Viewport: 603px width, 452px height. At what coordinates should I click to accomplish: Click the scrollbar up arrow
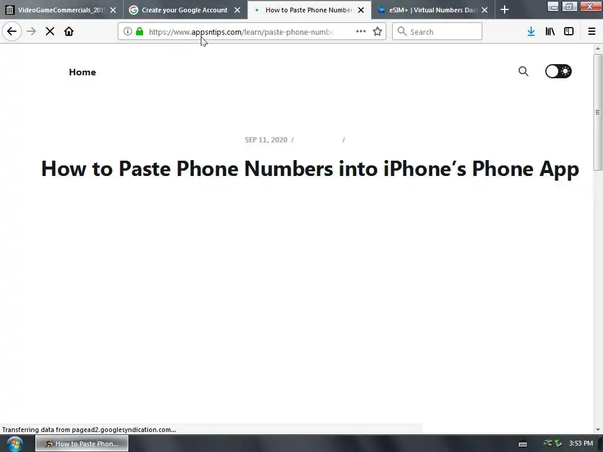[x=598, y=48]
